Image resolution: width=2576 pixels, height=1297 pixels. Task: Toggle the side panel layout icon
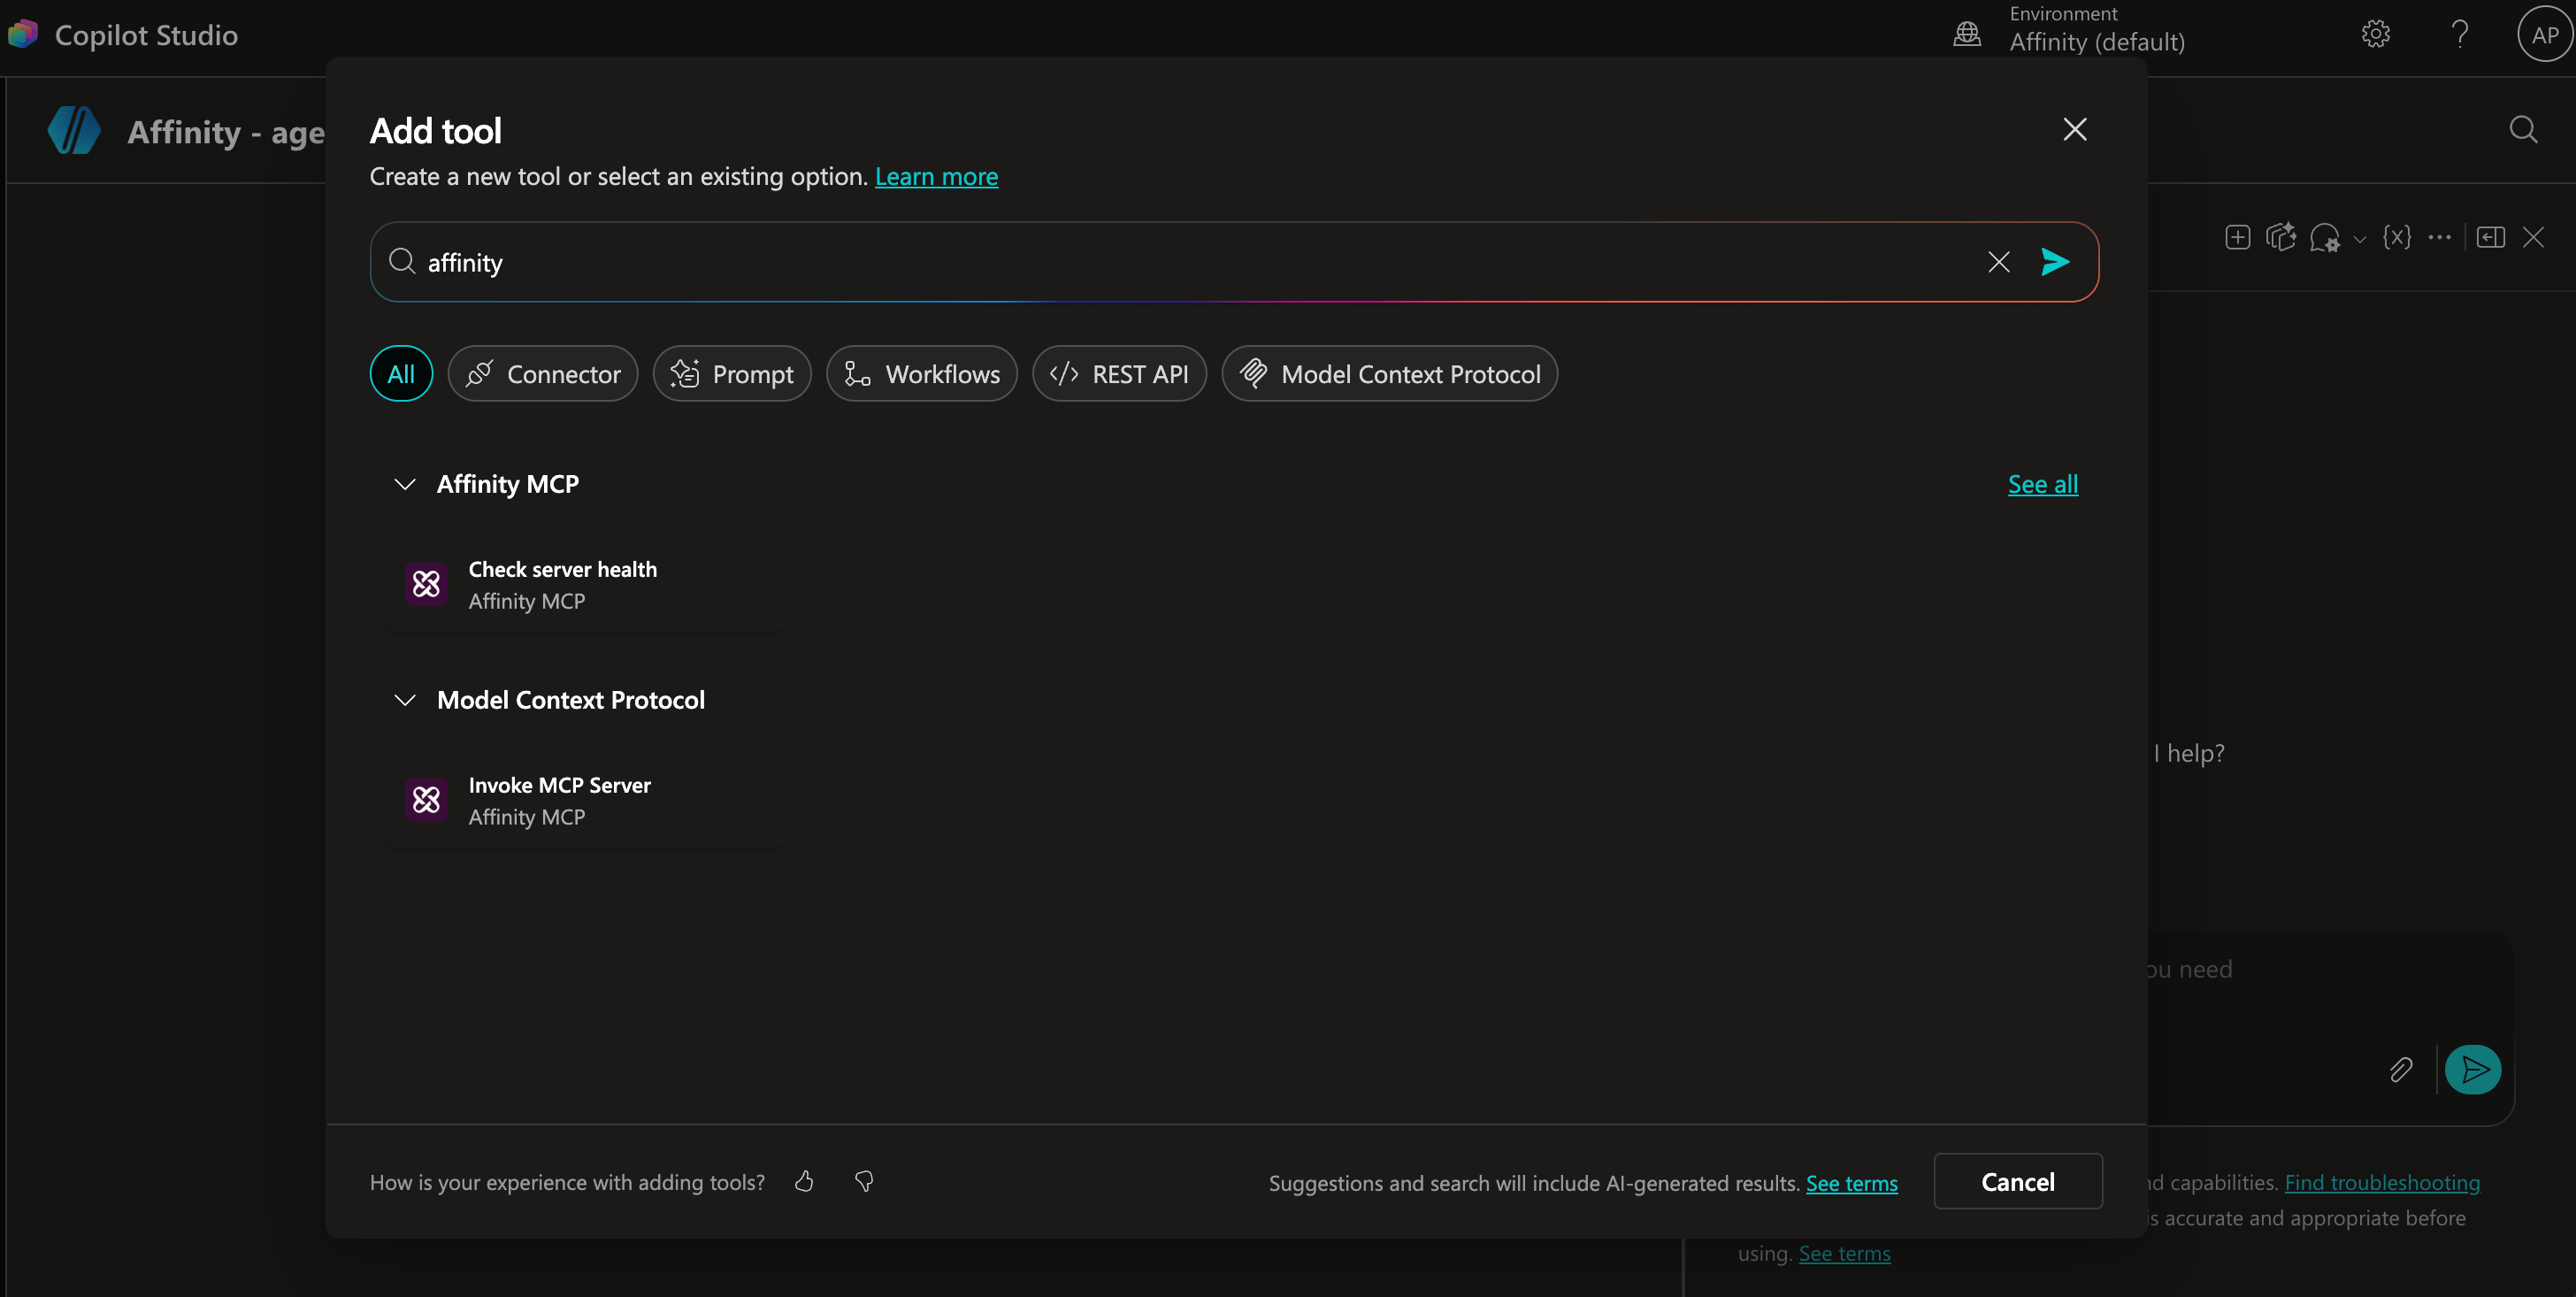(x=2491, y=237)
